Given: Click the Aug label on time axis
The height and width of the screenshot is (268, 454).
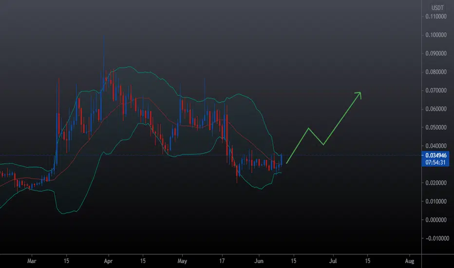Looking at the screenshot, I should pyautogui.click(x=409, y=261).
